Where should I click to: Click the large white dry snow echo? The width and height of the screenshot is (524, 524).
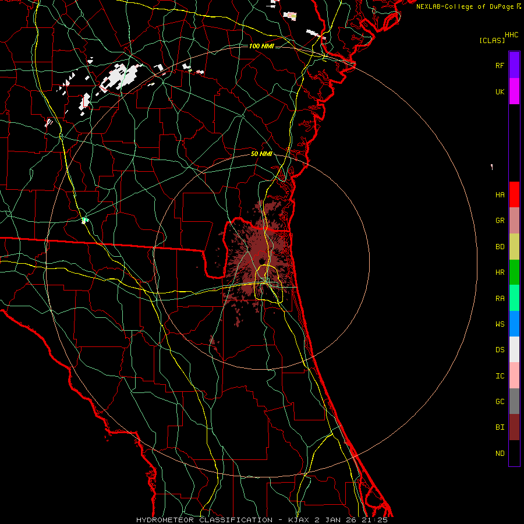[121, 77]
